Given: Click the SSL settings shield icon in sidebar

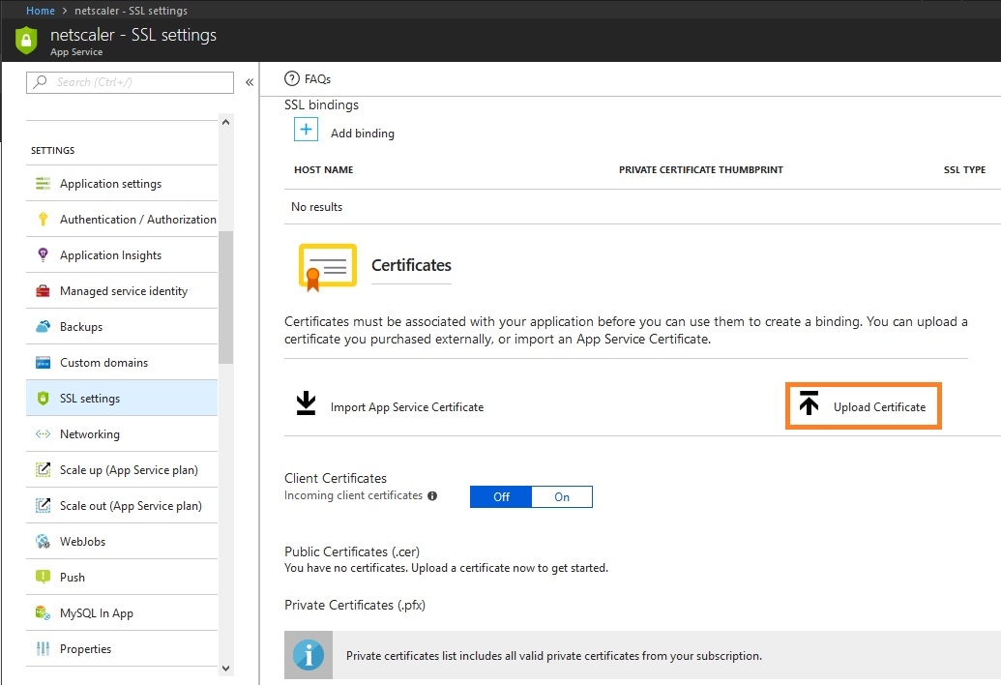Looking at the screenshot, I should pos(43,399).
